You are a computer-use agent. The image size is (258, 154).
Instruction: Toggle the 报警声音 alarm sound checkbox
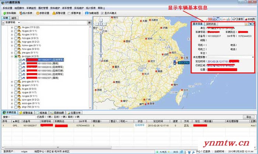tap(69, 13)
